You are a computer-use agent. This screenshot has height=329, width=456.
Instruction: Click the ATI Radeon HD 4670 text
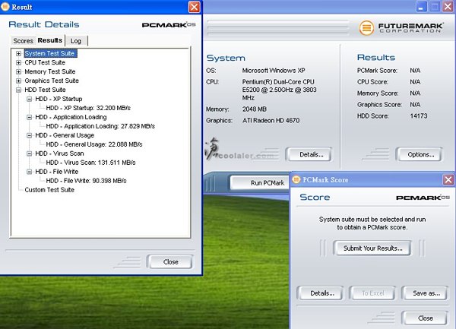[x=271, y=120]
